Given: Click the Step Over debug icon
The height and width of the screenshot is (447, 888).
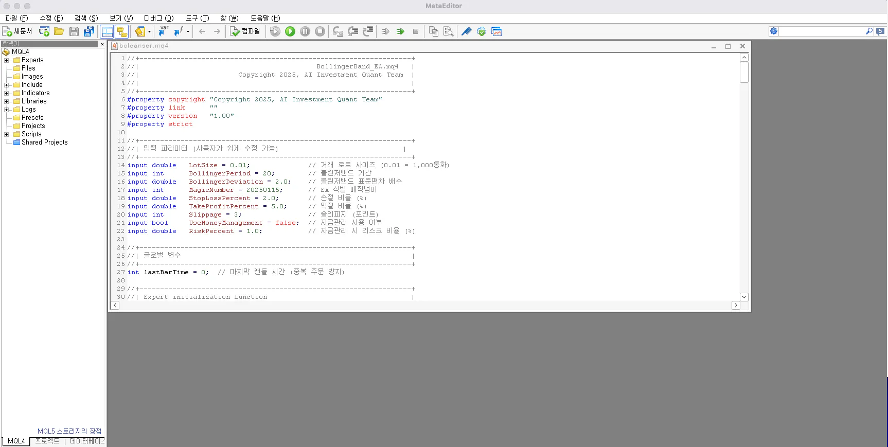Looking at the screenshot, I should point(353,31).
